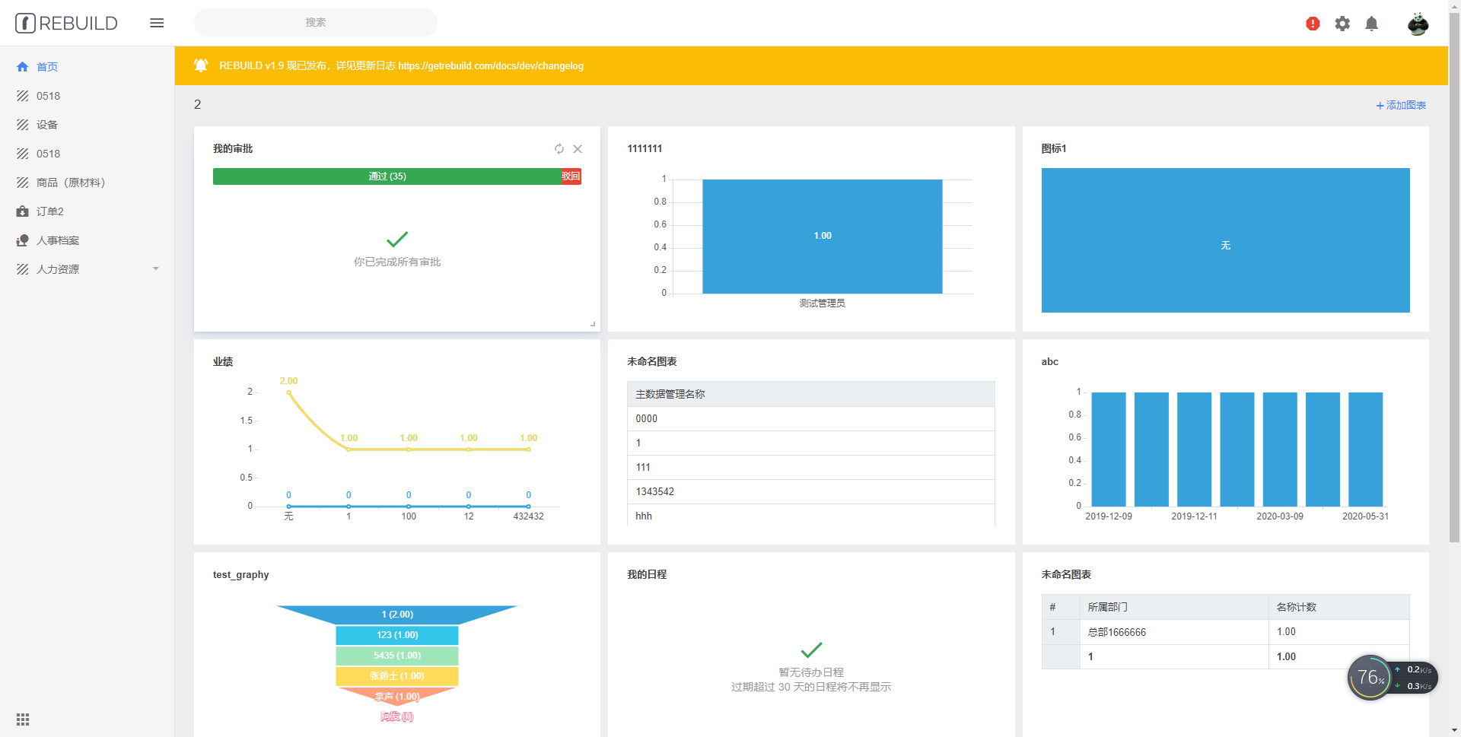Go to 设备 in the sidebar
This screenshot has width=1461, height=737.
pos(47,125)
